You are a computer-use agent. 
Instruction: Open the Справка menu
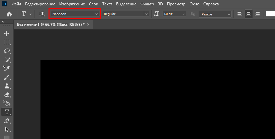click(x=211, y=4)
